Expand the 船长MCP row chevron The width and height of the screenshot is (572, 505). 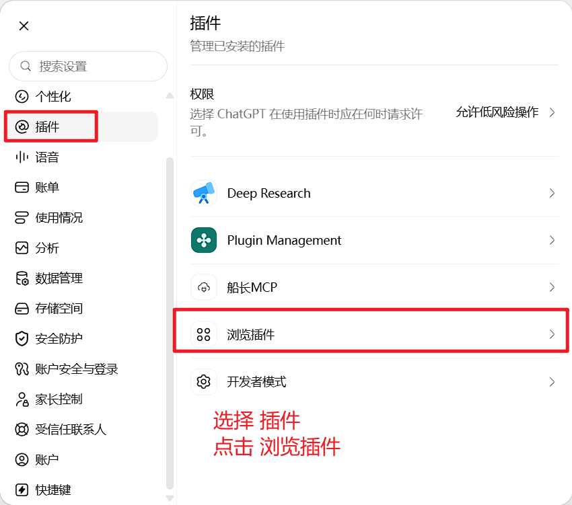click(552, 287)
